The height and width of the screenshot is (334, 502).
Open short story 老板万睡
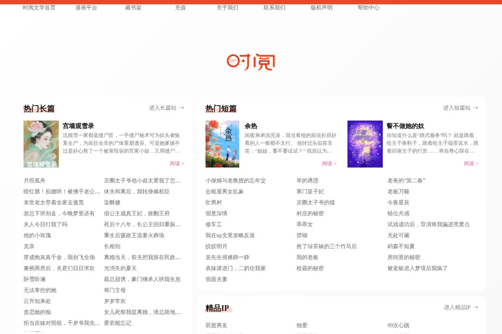coord(398,192)
